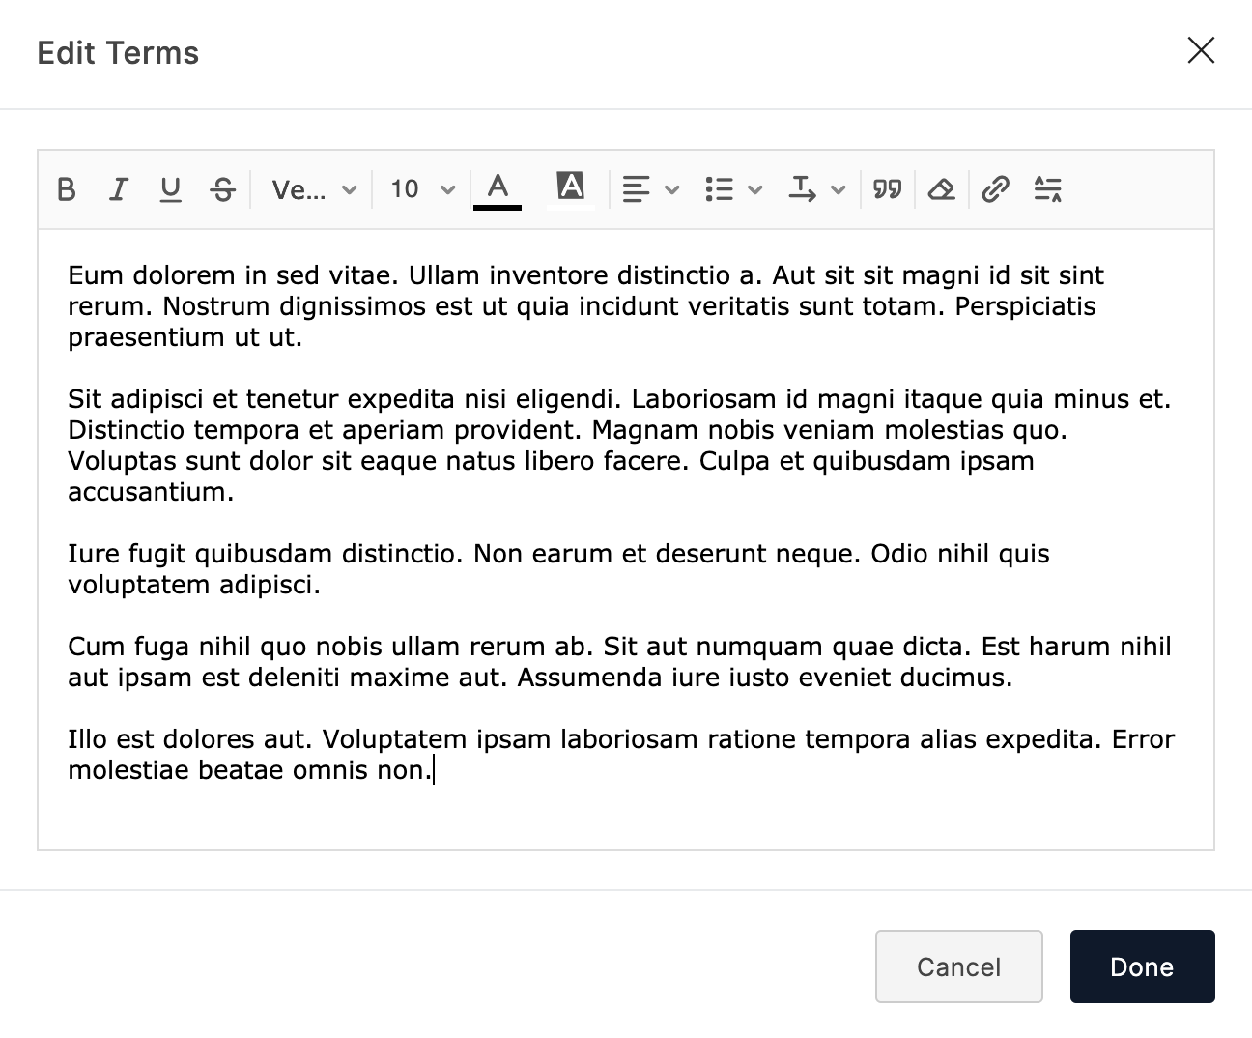
Task: Click the paragraph starting 'Cum fuga nihil quo'
Action: [619, 662]
